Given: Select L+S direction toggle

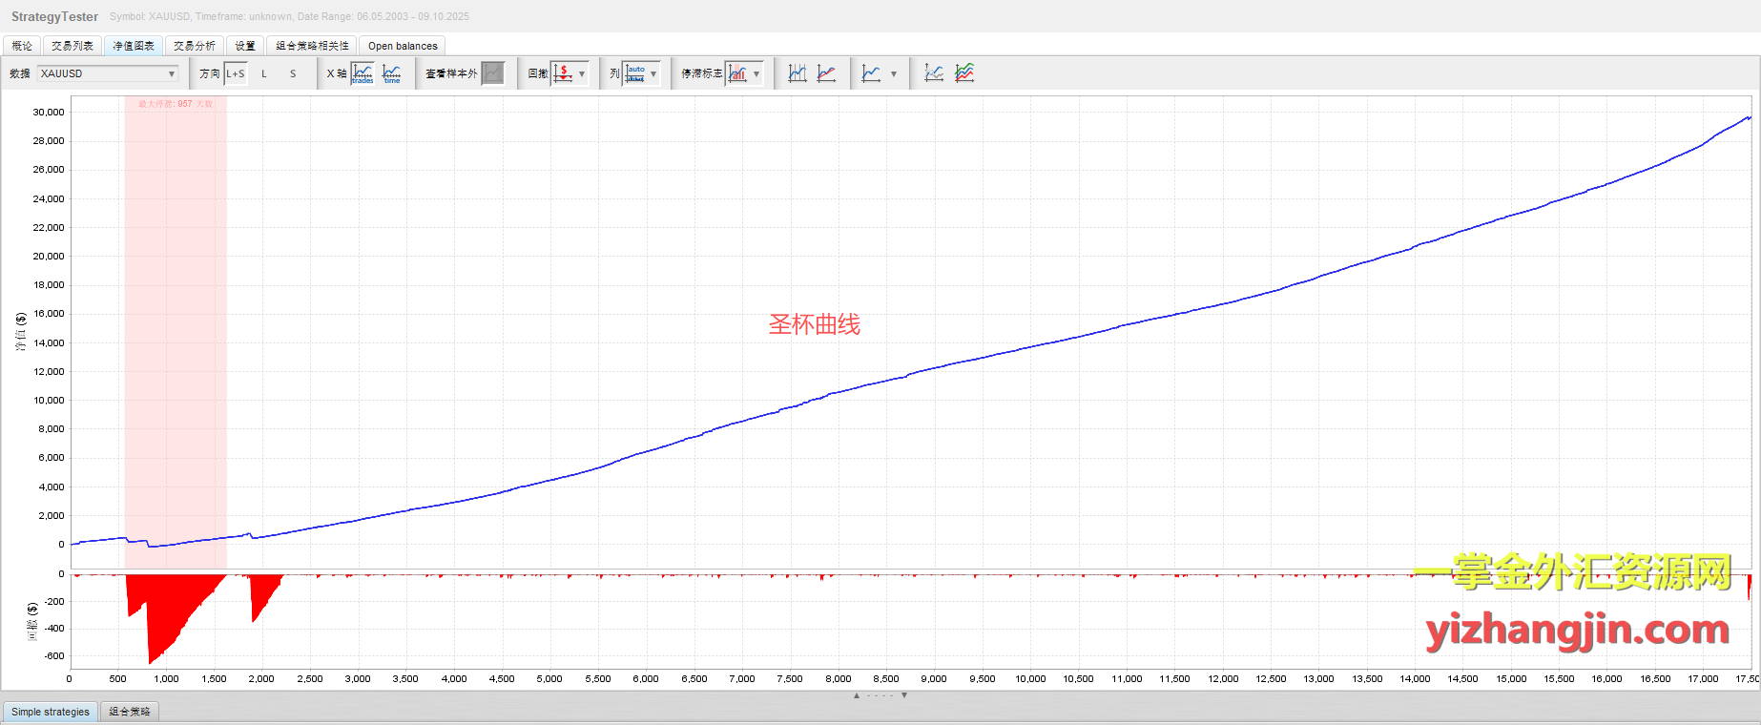Looking at the screenshot, I should (x=236, y=73).
